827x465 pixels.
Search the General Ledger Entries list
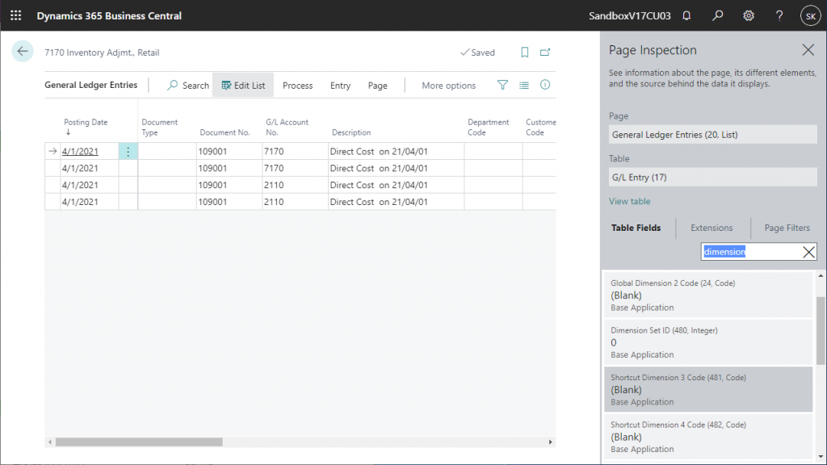click(x=187, y=86)
